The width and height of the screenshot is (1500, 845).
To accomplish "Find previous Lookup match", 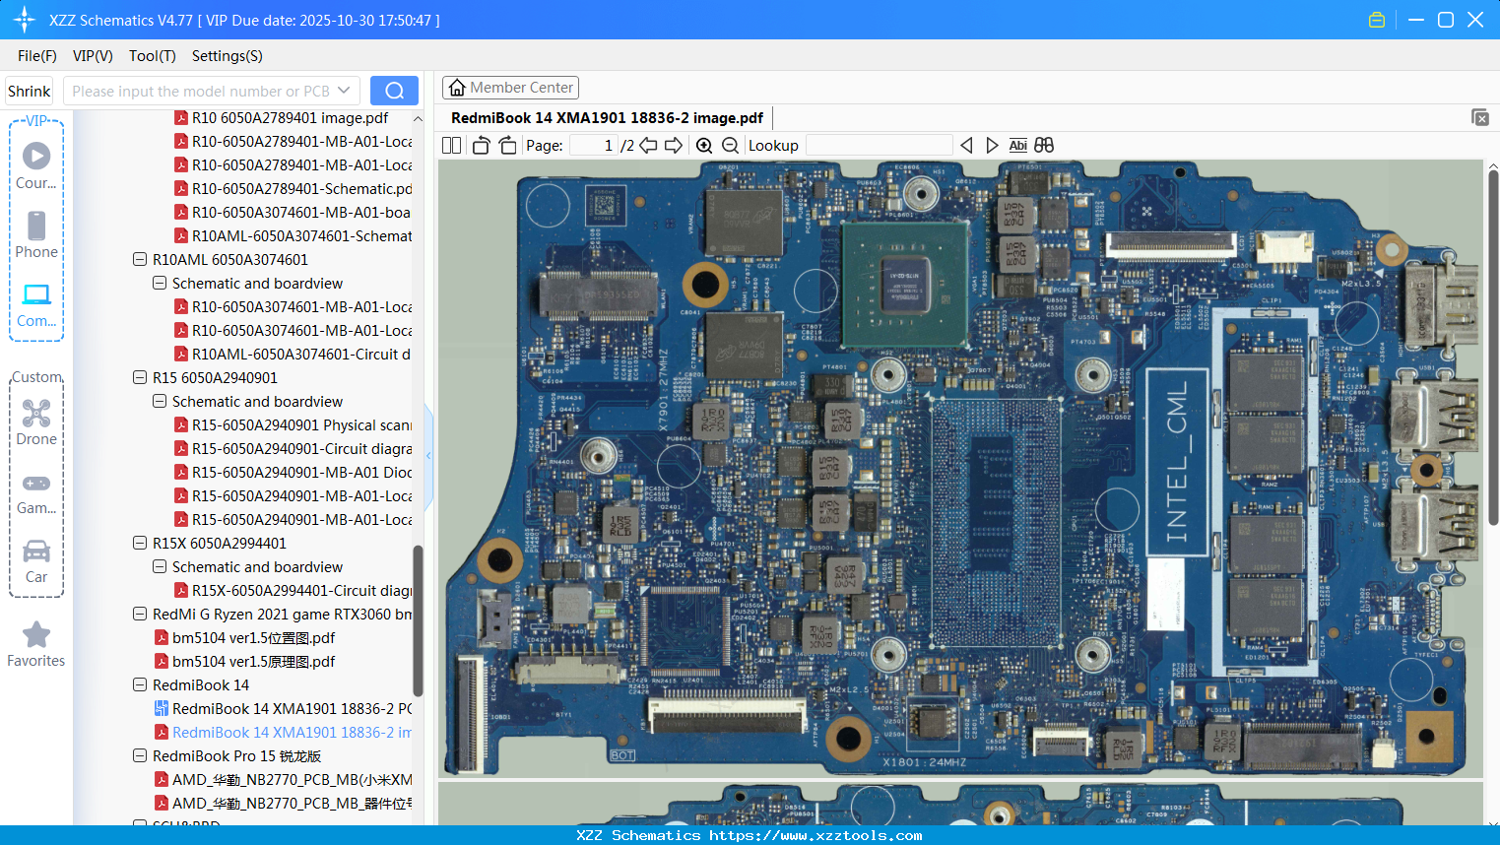I will point(966,146).
